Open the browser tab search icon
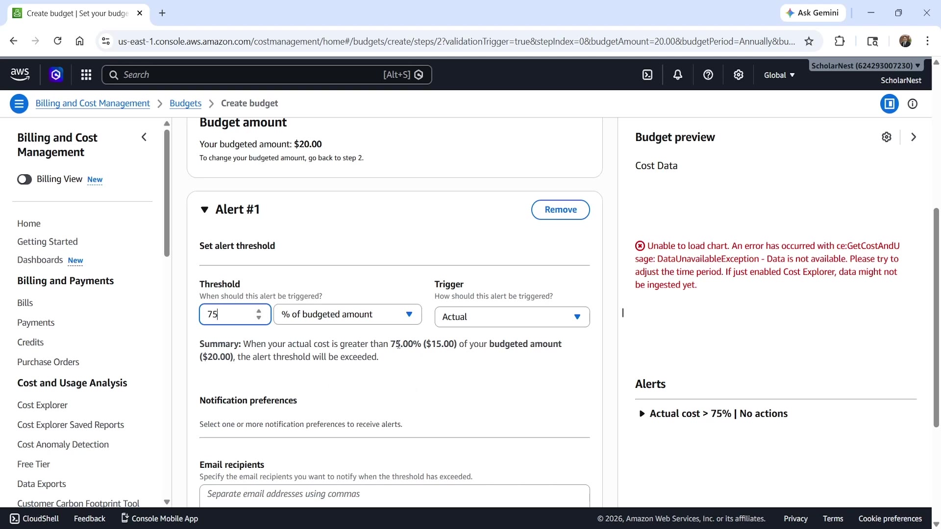Image resolution: width=941 pixels, height=529 pixels. pyautogui.click(x=872, y=41)
